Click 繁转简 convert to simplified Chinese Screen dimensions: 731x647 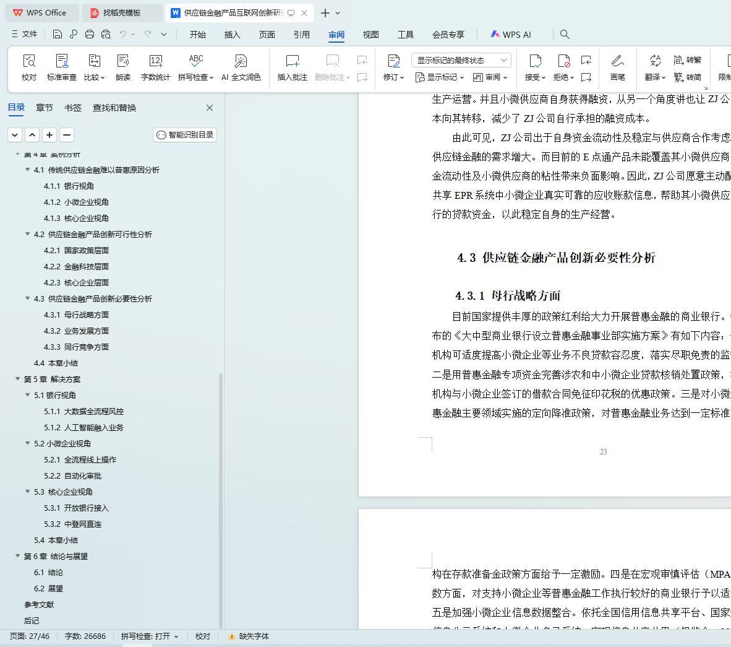point(688,77)
